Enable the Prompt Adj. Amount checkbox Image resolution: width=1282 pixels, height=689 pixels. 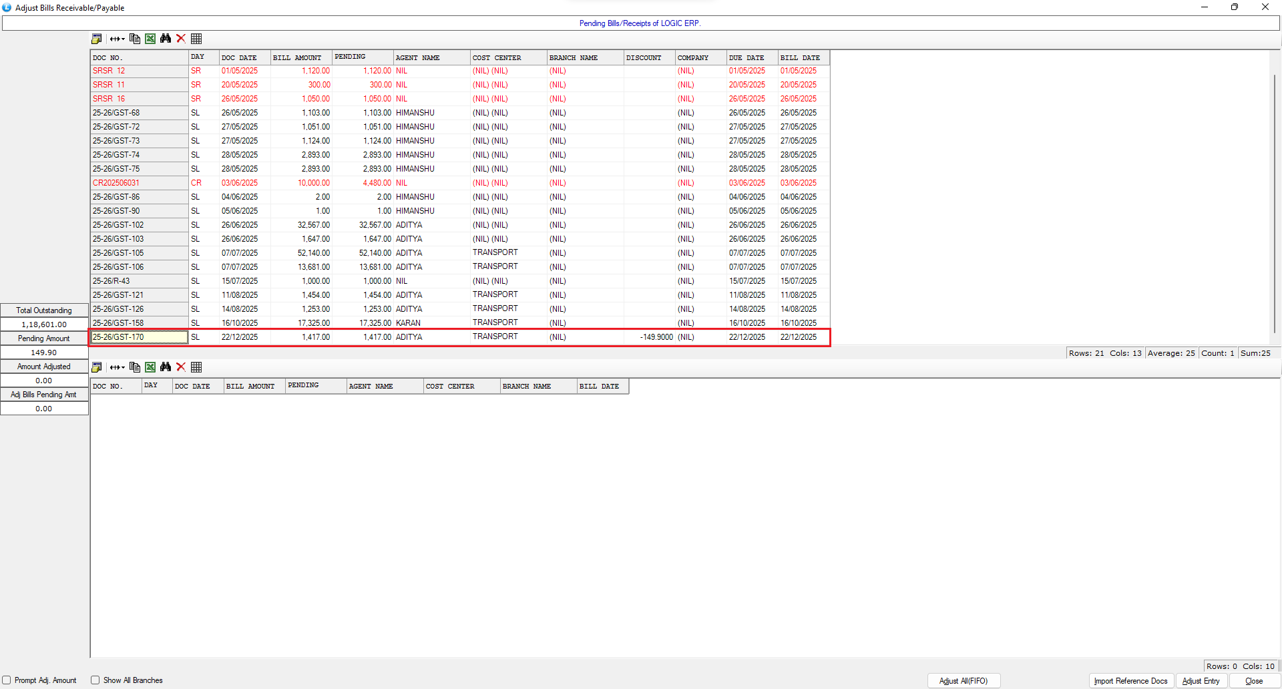(x=7, y=680)
